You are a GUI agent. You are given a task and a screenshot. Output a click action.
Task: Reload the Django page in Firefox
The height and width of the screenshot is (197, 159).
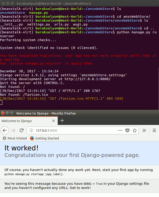[22, 130]
